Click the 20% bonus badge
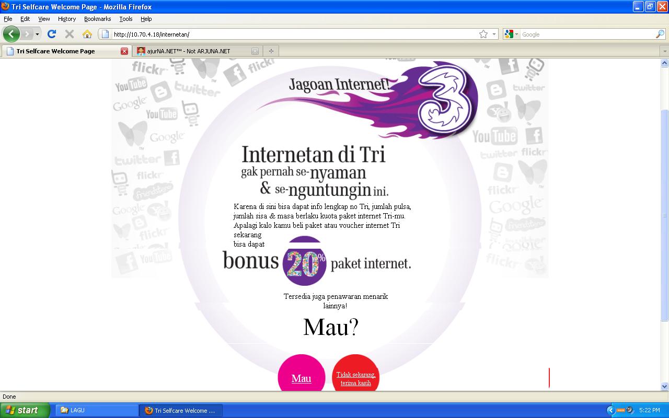The height and width of the screenshot is (418, 669). tap(305, 261)
